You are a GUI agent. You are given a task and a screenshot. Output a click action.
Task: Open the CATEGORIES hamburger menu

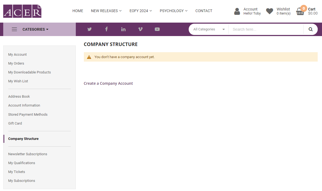coord(15,29)
